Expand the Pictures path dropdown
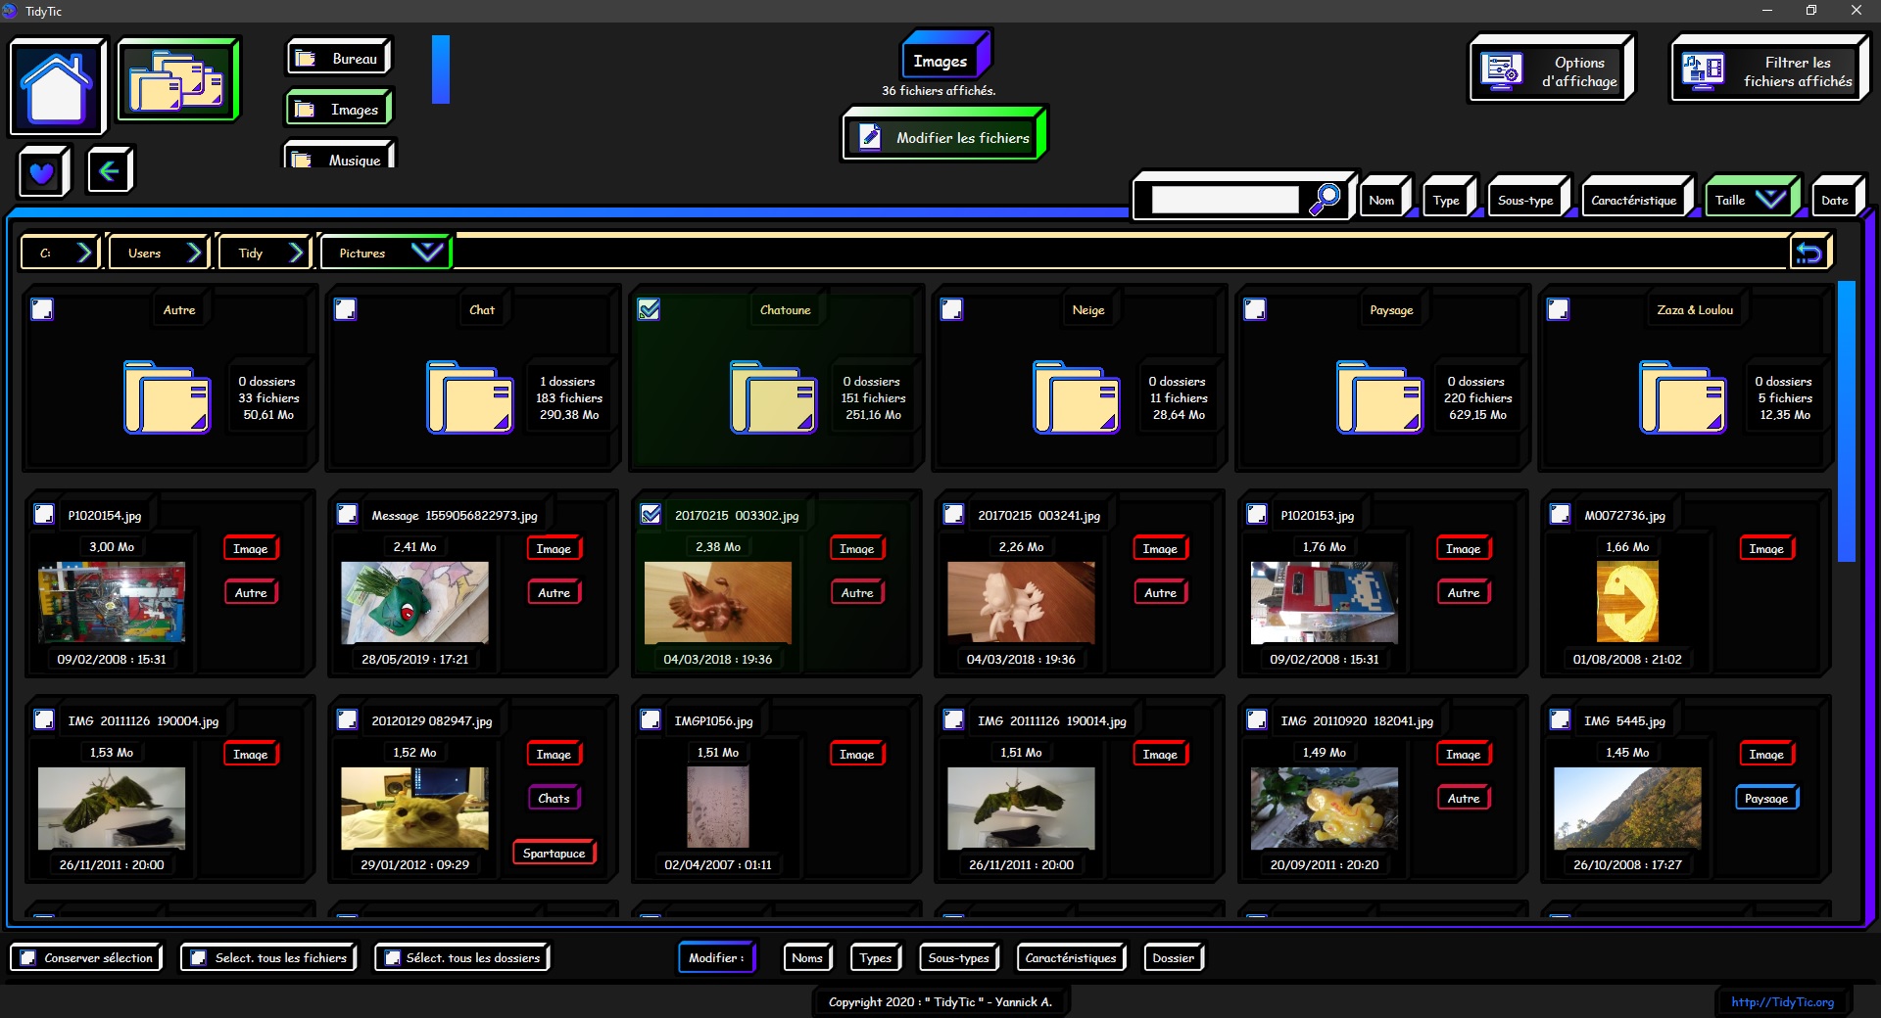This screenshot has height=1018, width=1881. click(426, 253)
